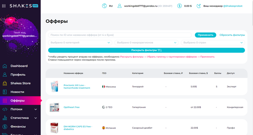Click the hamburger menu icon beside the logo
This screenshot has width=253, height=135.
pyautogui.click(x=4, y=6)
